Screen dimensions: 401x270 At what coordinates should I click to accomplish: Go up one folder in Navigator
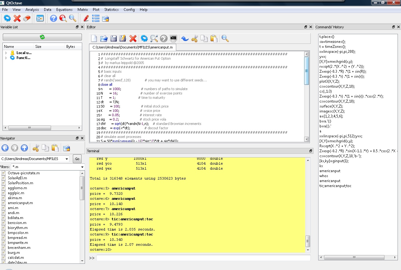[24, 148]
